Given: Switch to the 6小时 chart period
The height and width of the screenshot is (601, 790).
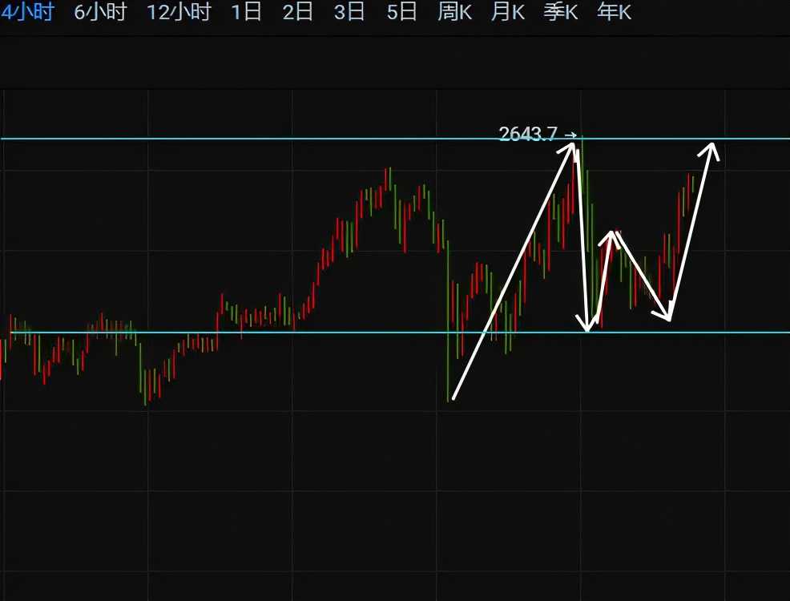Looking at the screenshot, I should click(100, 13).
